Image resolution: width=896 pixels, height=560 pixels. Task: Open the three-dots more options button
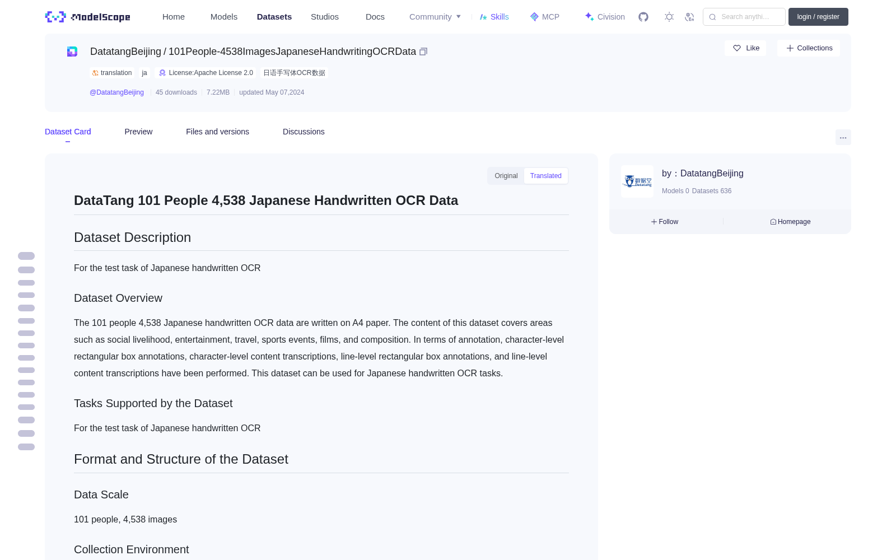pyautogui.click(x=843, y=137)
